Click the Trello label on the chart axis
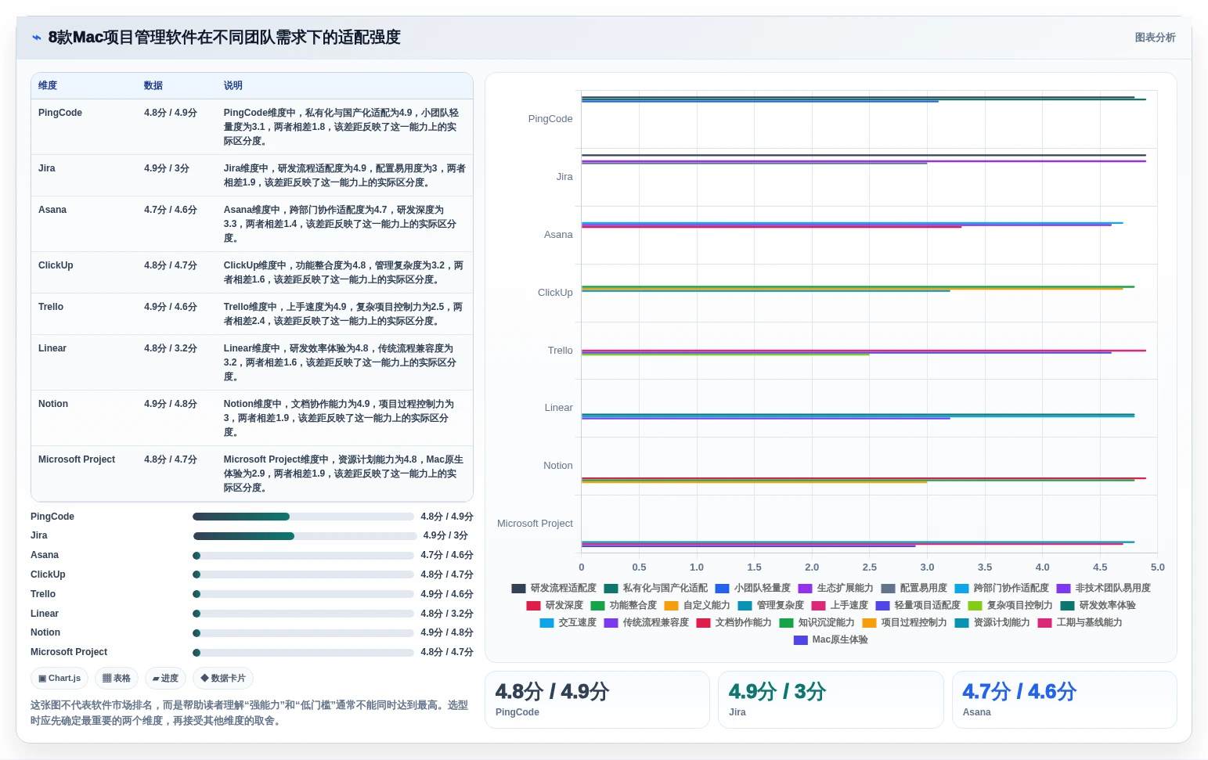Viewport: 1208px width, 760px height. 561,351
